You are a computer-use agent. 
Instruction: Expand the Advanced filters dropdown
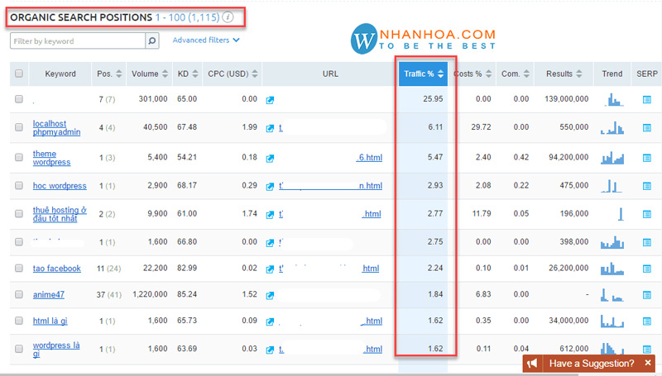click(x=206, y=40)
